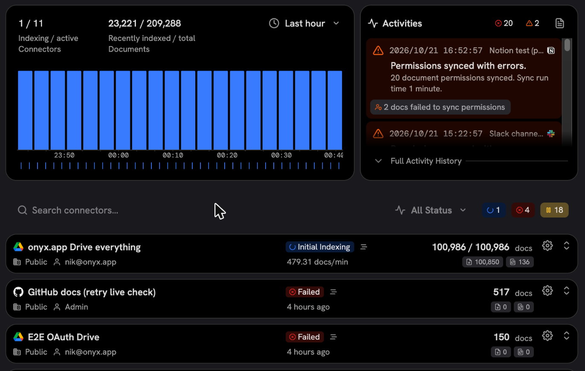The height and width of the screenshot is (371, 585).
Task: Click the 2 docs failed to sync permissions chip
Action: (440, 107)
